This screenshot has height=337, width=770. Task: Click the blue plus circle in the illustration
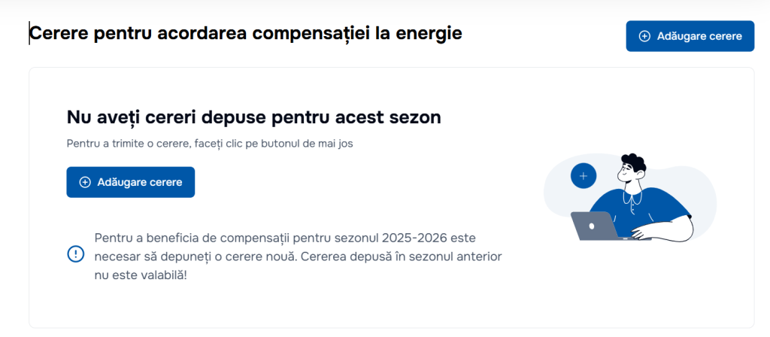point(583,176)
